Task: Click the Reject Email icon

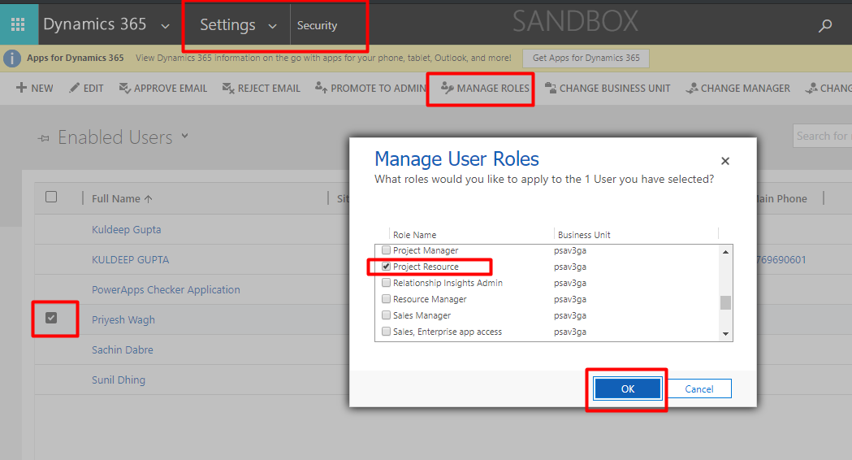Action: 228,88
